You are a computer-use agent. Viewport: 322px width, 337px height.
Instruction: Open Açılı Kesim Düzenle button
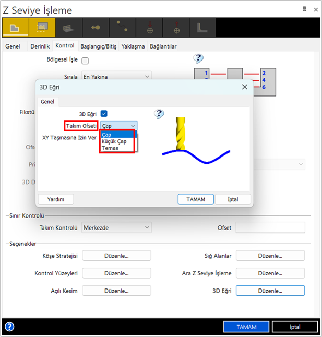(x=116, y=291)
